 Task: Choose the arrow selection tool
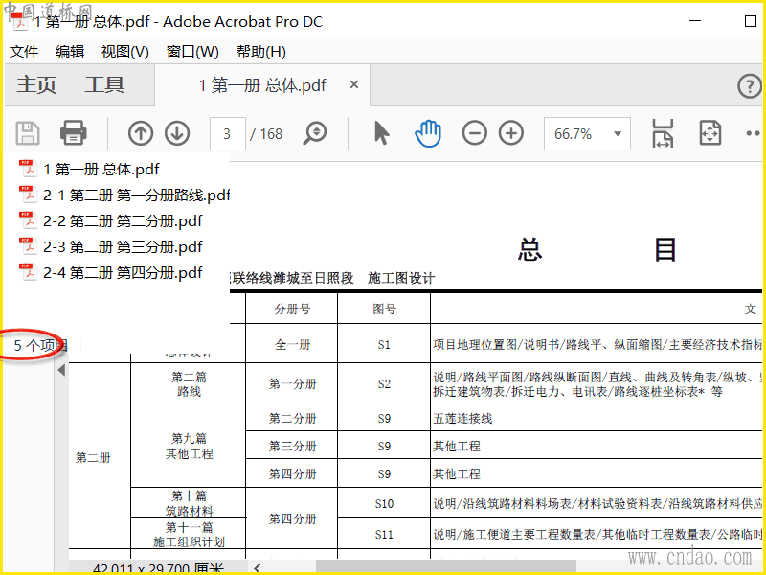(x=381, y=133)
